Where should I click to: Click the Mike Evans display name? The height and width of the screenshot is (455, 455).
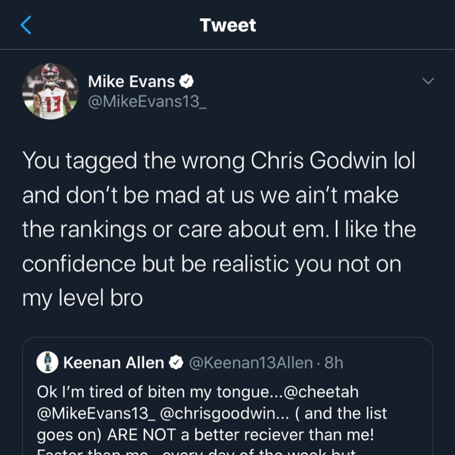coord(131,81)
